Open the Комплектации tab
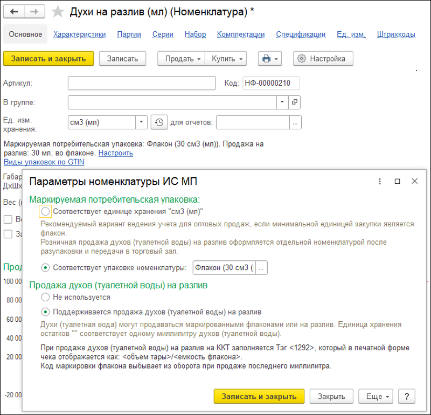Viewport: 431px width, 415px height. click(241, 34)
